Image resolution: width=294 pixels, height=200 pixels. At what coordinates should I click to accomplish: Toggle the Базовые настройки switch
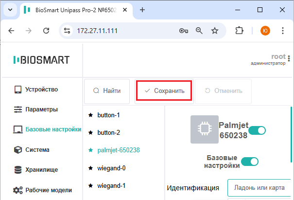[x=250, y=162]
